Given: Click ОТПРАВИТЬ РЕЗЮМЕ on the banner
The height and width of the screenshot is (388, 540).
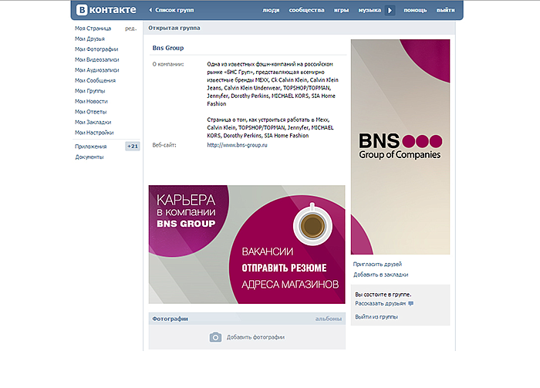Looking at the screenshot, I should [284, 268].
